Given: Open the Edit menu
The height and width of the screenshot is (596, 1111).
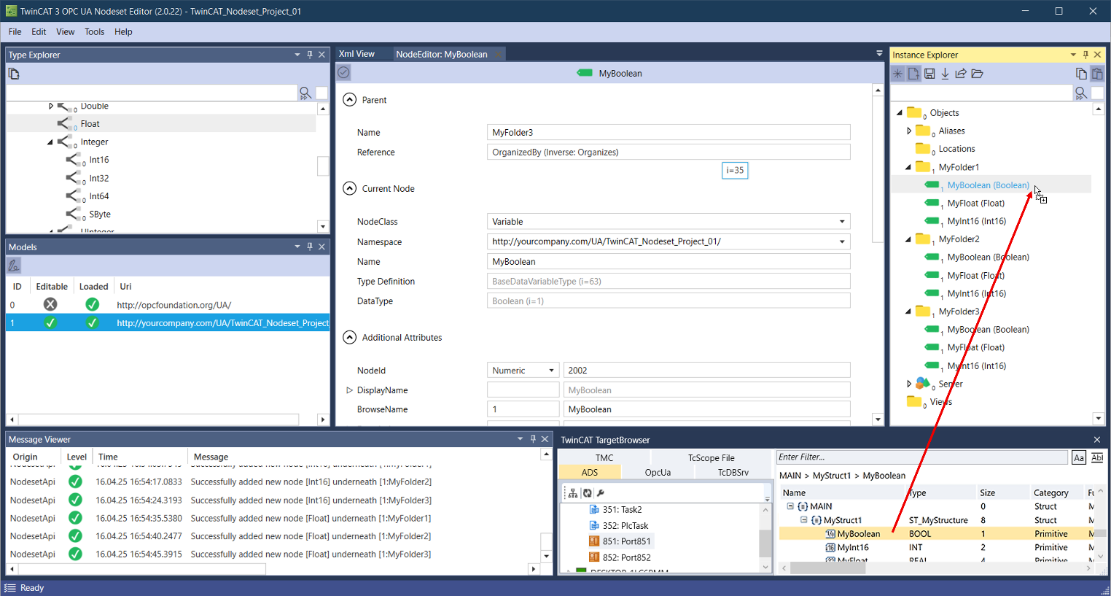Looking at the screenshot, I should 39,31.
